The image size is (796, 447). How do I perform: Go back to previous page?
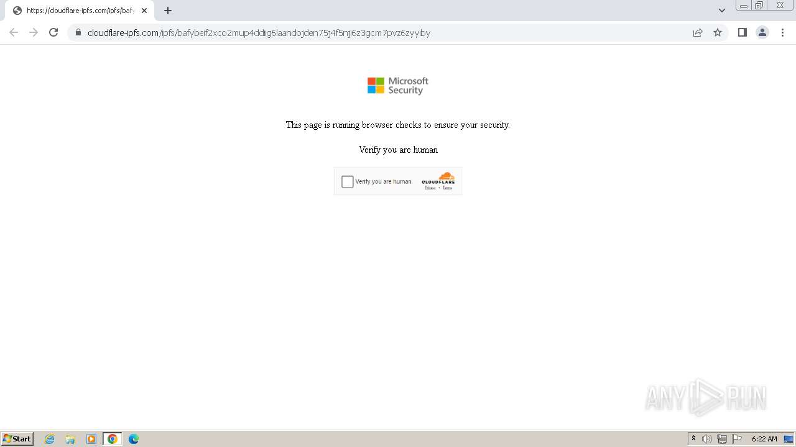pos(14,33)
